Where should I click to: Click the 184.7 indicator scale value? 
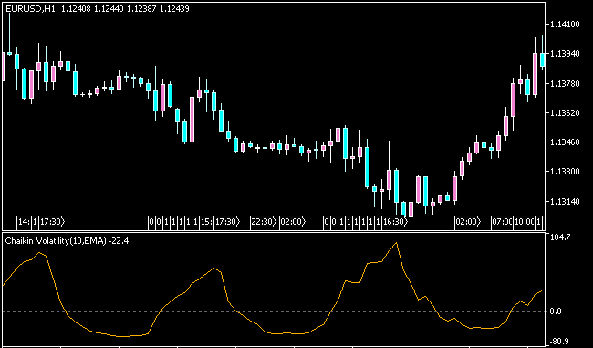pos(561,237)
